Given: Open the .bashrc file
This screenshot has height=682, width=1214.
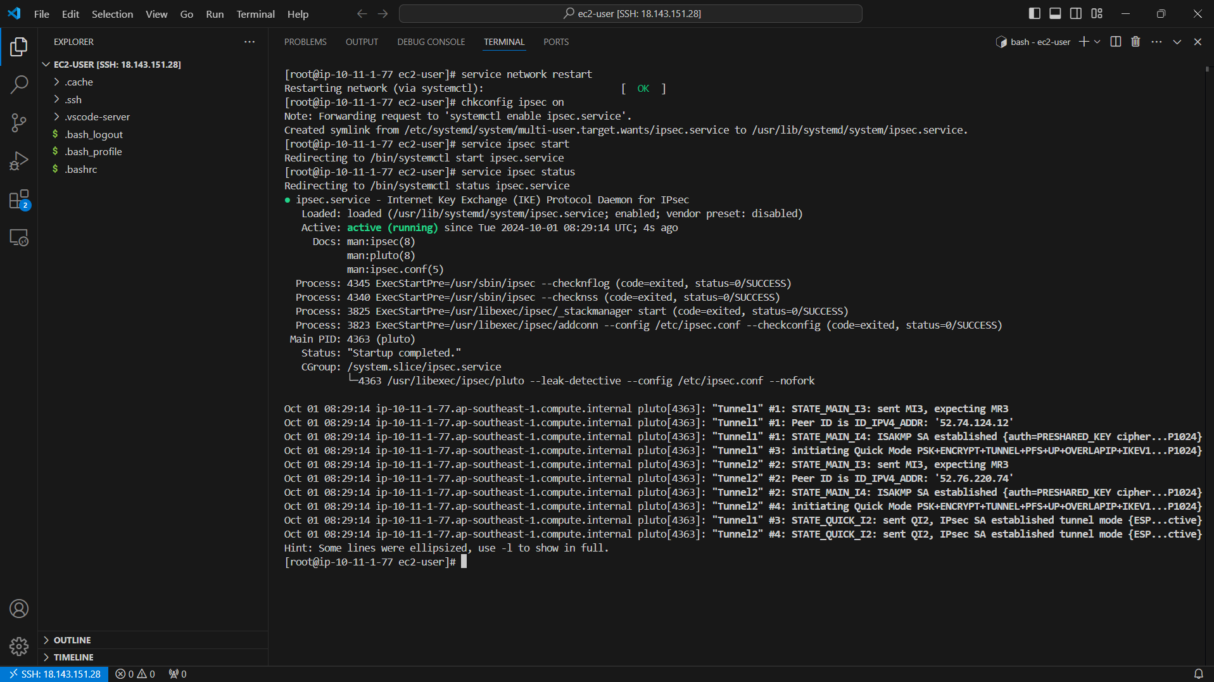Looking at the screenshot, I should [80, 169].
